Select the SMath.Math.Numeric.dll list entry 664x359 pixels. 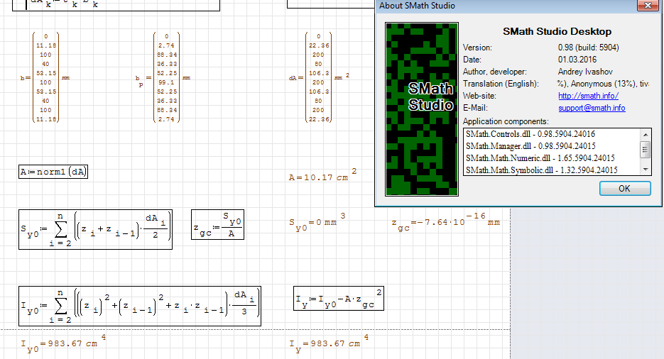(x=540, y=158)
